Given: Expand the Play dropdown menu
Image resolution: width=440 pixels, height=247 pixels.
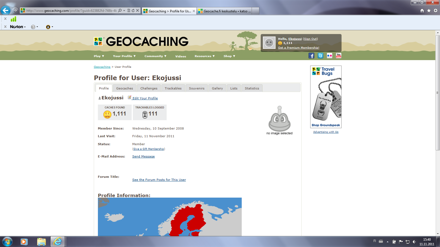Looking at the screenshot, I should [x=99, y=56].
